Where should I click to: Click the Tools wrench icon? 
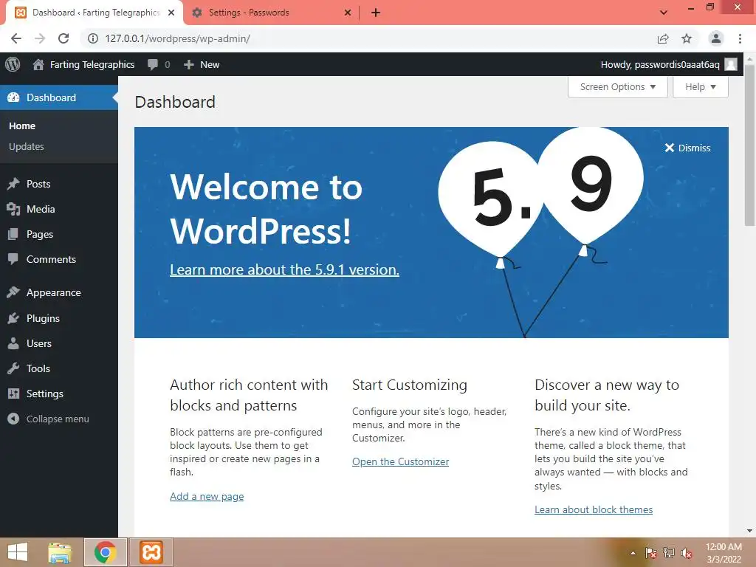coord(13,368)
